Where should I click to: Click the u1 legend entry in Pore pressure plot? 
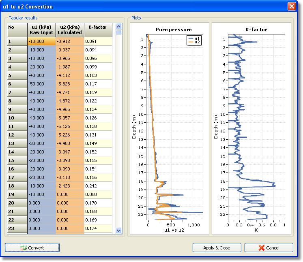[x=194, y=38]
